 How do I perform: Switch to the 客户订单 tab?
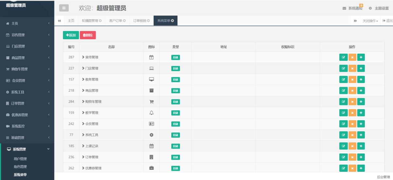(116, 21)
